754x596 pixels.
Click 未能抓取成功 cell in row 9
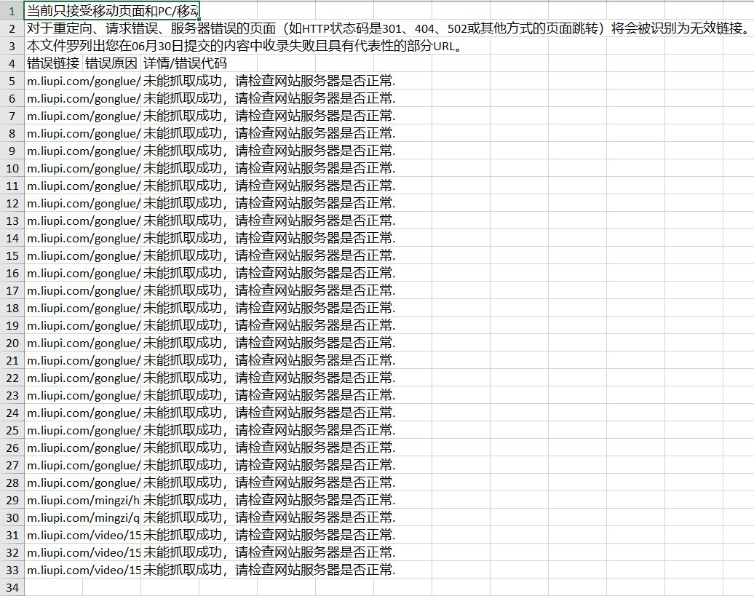[x=269, y=151]
